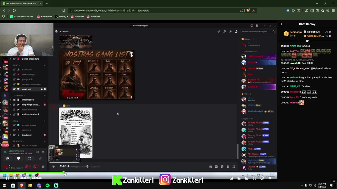Open the HomeHome bookmark
Viewport: 337px width, 189px height.
point(45,17)
